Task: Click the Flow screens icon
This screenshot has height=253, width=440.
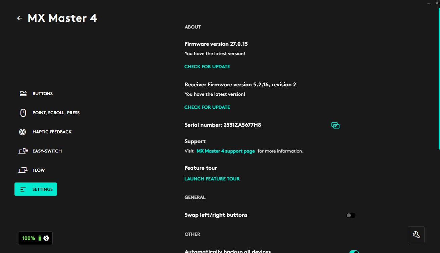Action: [23, 170]
